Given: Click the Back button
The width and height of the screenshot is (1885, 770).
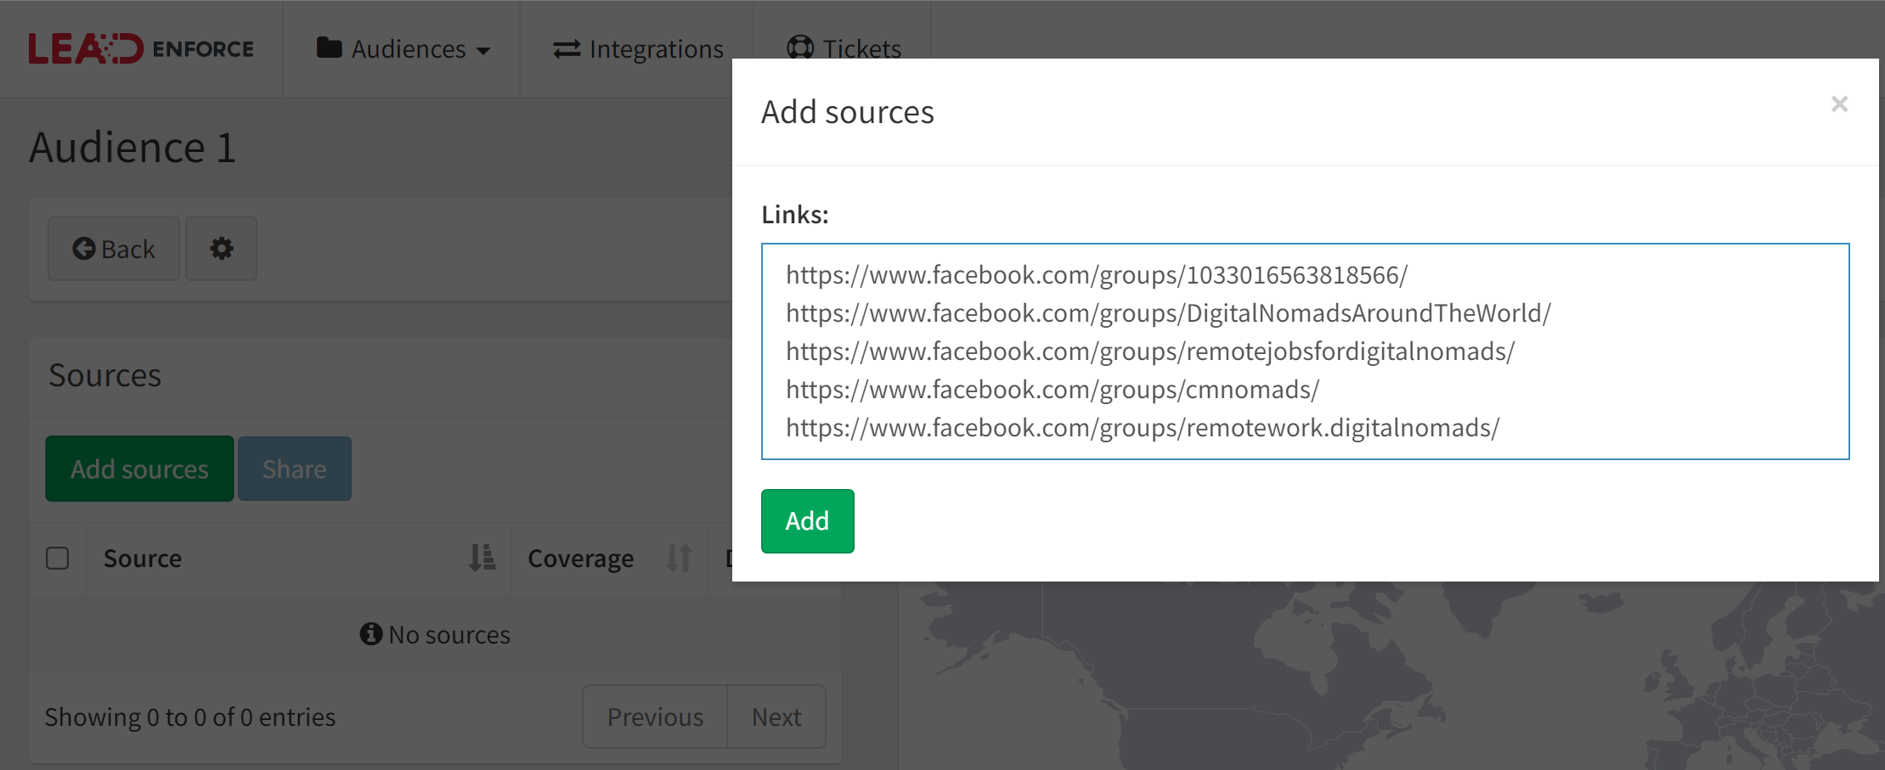Looking at the screenshot, I should 114,249.
